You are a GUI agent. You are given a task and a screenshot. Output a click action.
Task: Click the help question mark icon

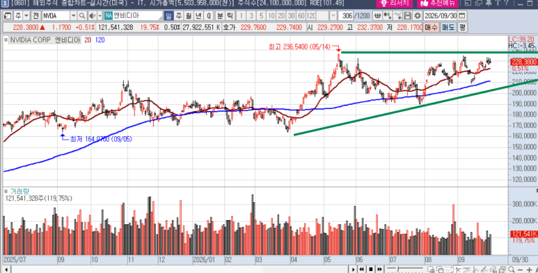point(506,3)
